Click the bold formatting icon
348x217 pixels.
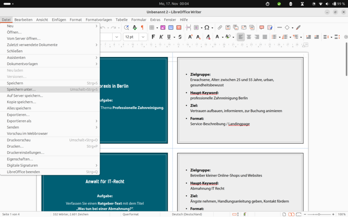(x=153, y=37)
